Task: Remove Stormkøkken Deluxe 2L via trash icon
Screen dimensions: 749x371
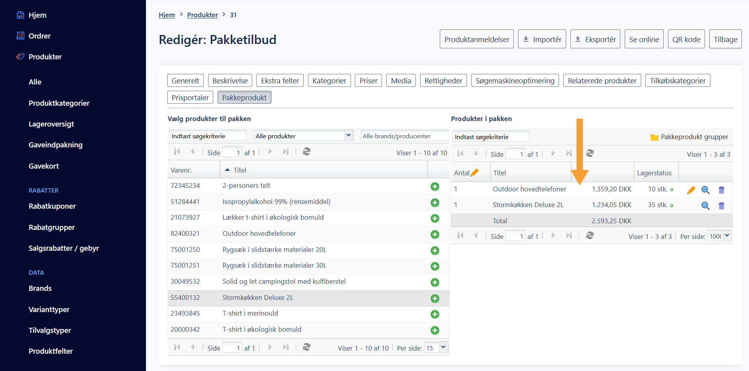Action: point(721,206)
